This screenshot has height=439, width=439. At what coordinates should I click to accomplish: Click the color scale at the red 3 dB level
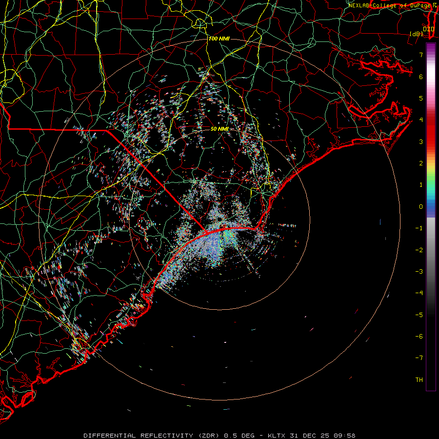point(431,141)
